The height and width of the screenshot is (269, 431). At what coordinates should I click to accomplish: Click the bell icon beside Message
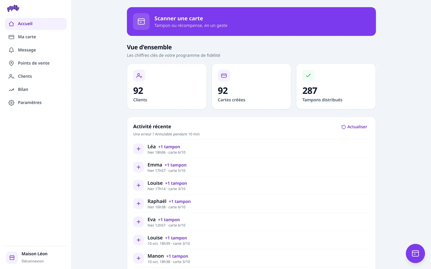point(11,50)
